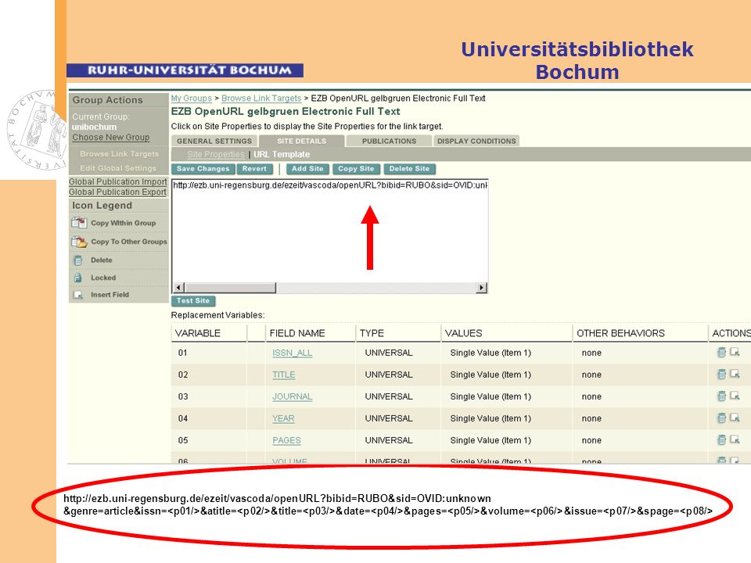Open My Groups breadcrumb link

[x=191, y=99]
